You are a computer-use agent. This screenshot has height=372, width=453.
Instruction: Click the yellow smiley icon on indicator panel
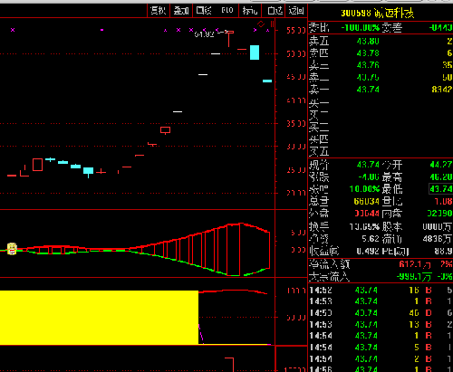[12, 249]
